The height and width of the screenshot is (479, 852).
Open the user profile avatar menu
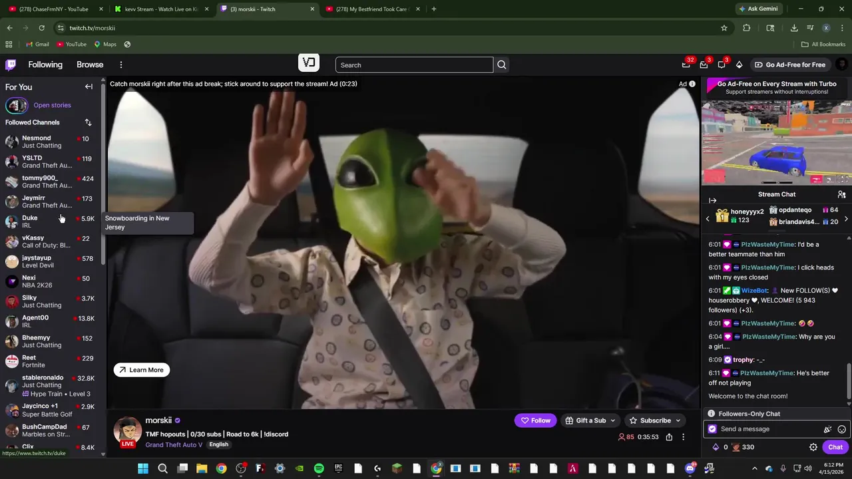pyautogui.click(x=841, y=65)
